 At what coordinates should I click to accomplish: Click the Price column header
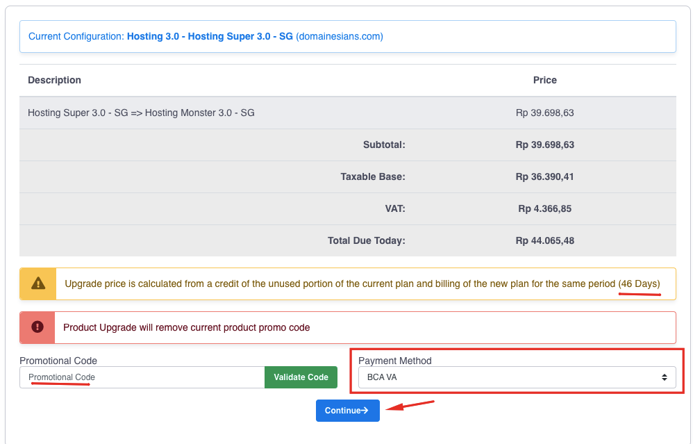(x=545, y=80)
